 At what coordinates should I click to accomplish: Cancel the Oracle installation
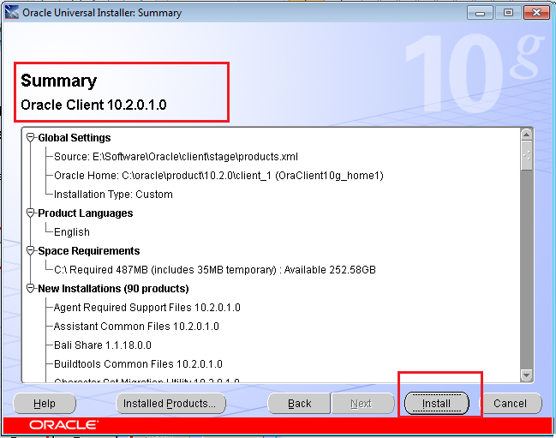point(511,404)
